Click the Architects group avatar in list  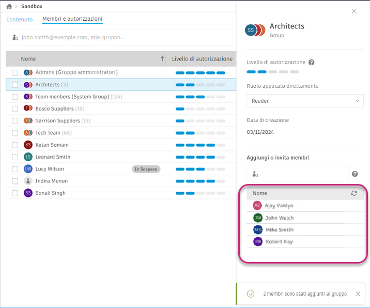pos(28,85)
